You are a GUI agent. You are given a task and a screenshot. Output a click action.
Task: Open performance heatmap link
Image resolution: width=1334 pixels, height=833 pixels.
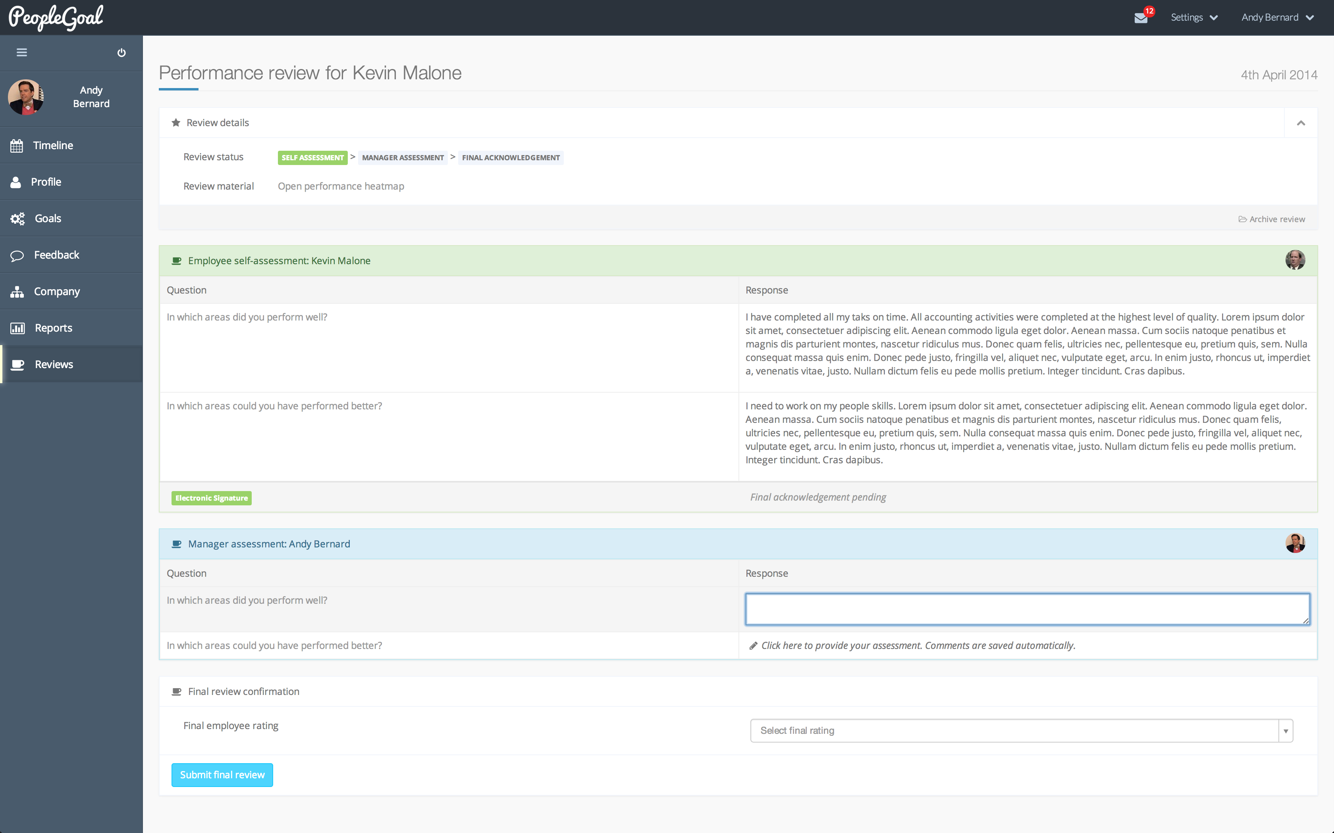coord(341,186)
